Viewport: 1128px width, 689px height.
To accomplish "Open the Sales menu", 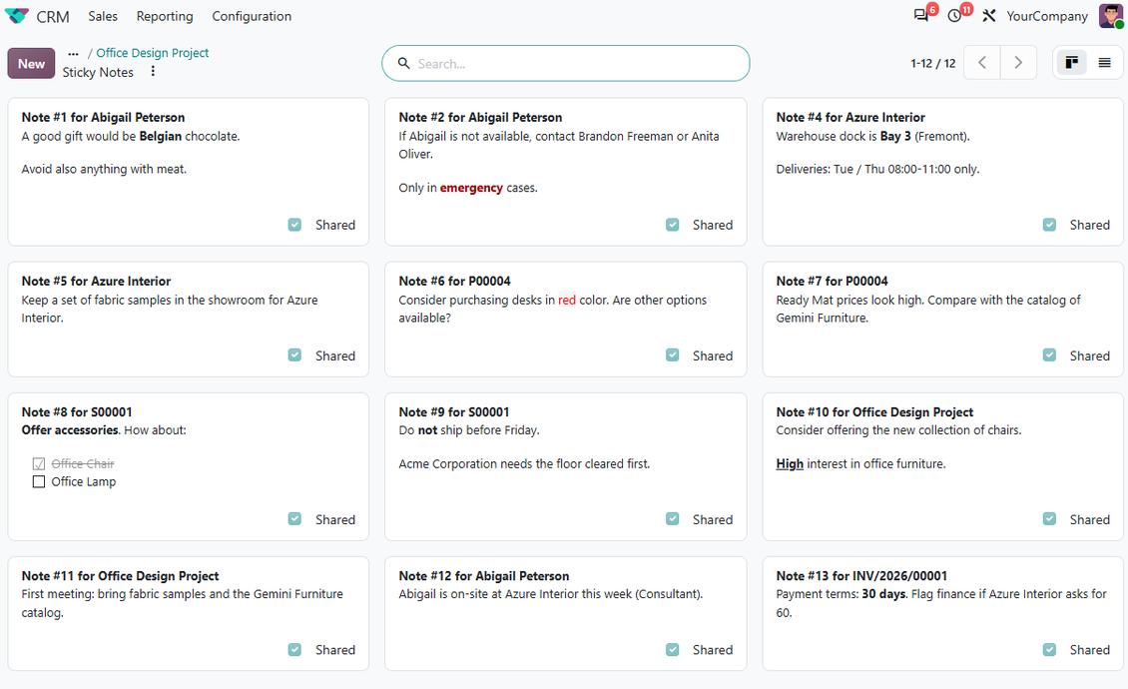I will [x=103, y=16].
